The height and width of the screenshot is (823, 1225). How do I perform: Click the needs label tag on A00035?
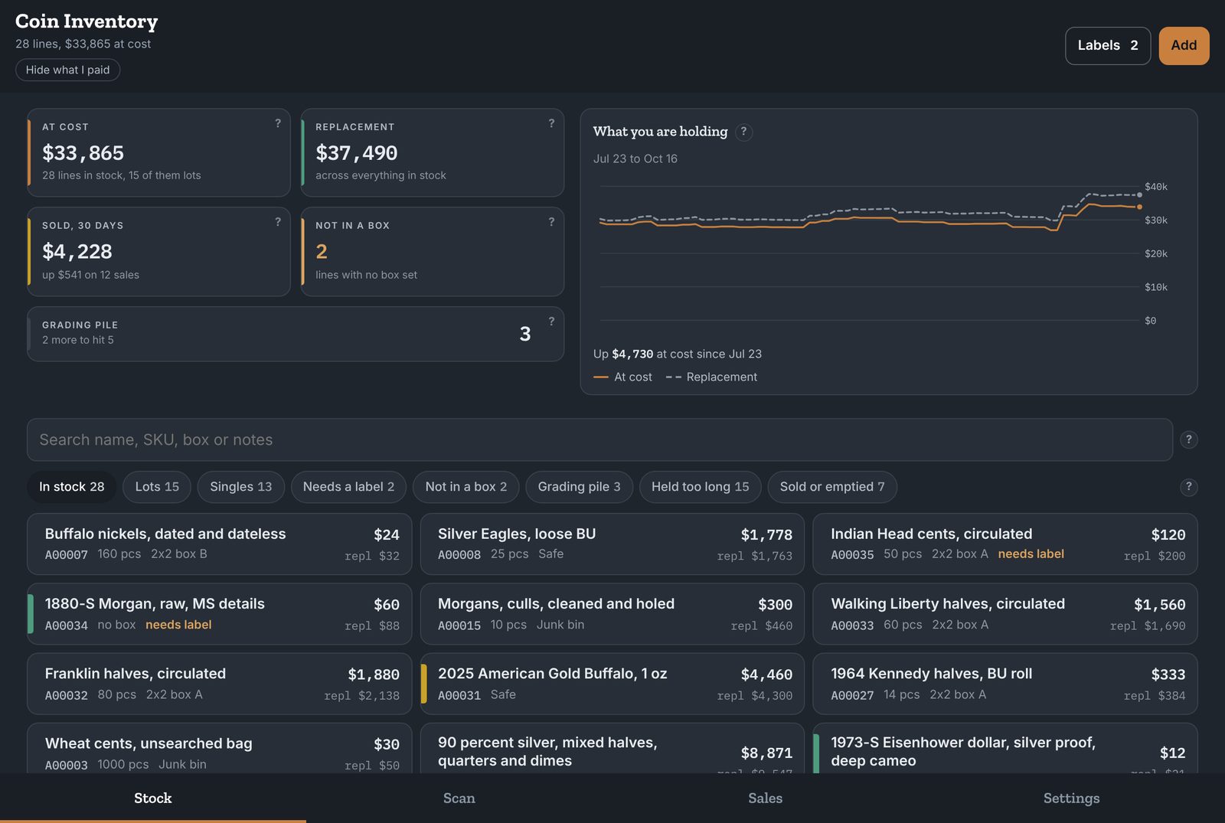[x=1031, y=554]
